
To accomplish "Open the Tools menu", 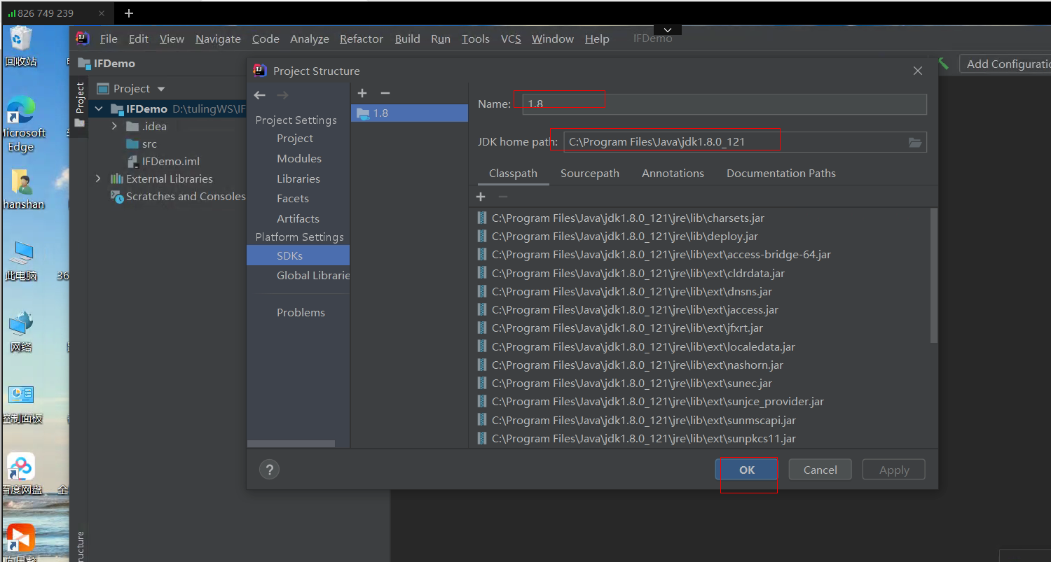I will pyautogui.click(x=476, y=39).
